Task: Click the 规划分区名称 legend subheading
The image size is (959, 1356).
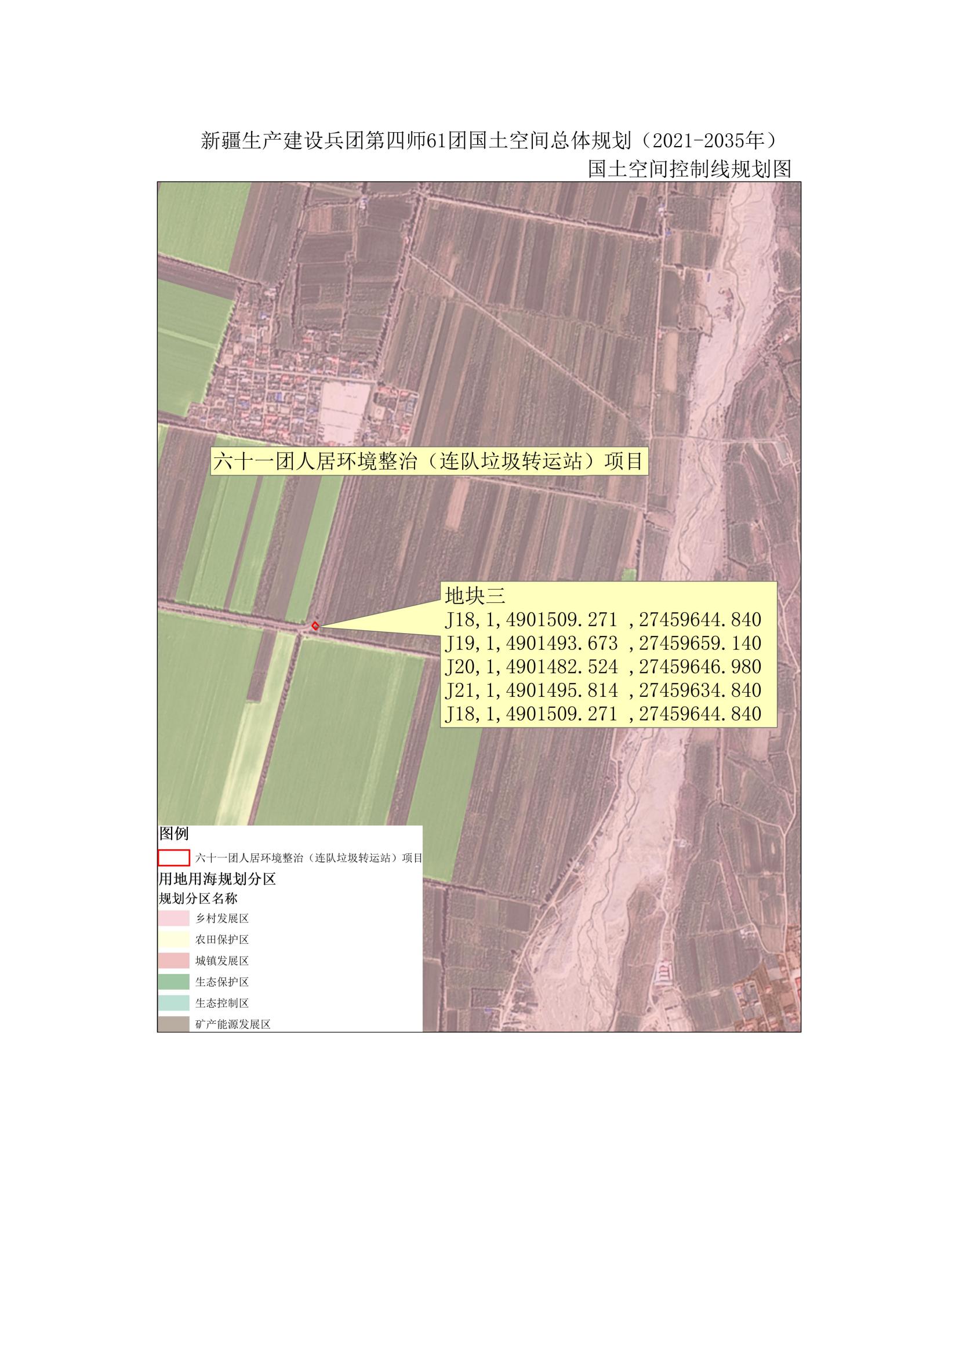Action: tap(198, 898)
